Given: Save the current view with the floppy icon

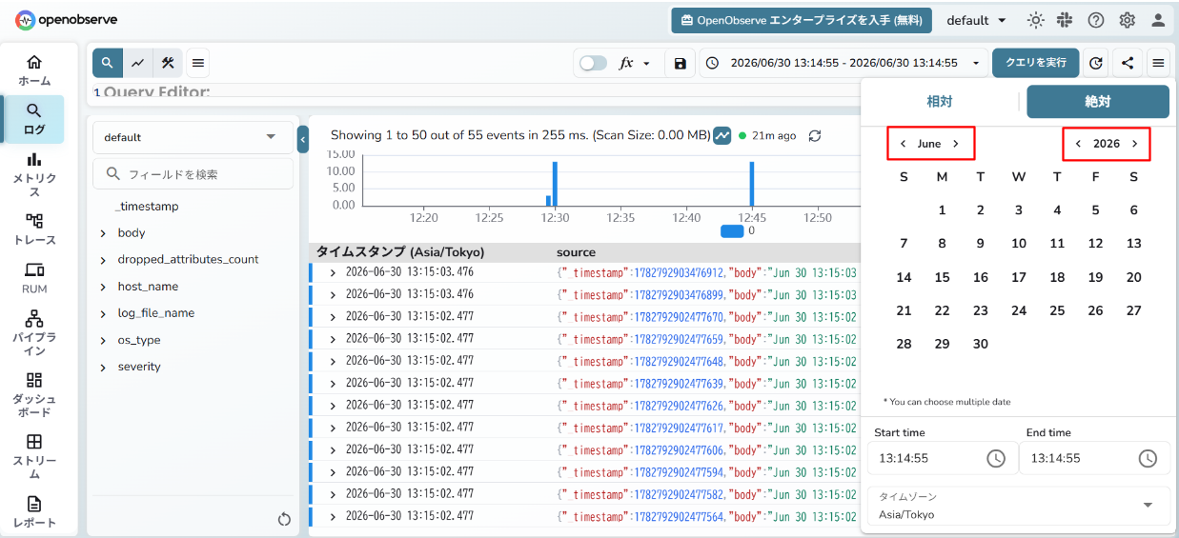Looking at the screenshot, I should pyautogui.click(x=680, y=63).
